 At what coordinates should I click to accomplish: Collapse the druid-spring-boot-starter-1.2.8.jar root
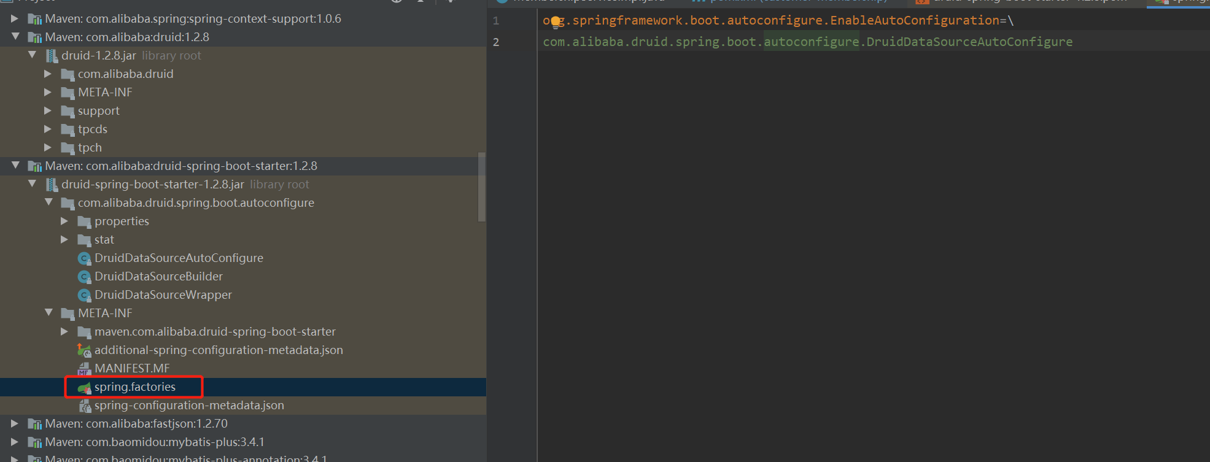point(32,184)
